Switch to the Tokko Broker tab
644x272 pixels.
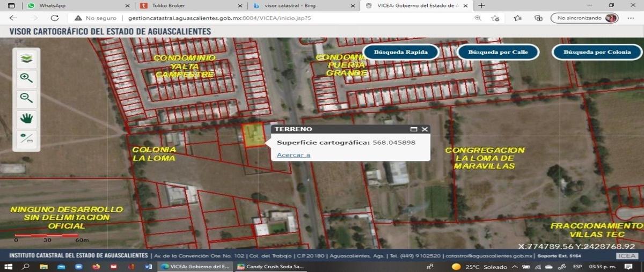pyautogui.click(x=191, y=5)
